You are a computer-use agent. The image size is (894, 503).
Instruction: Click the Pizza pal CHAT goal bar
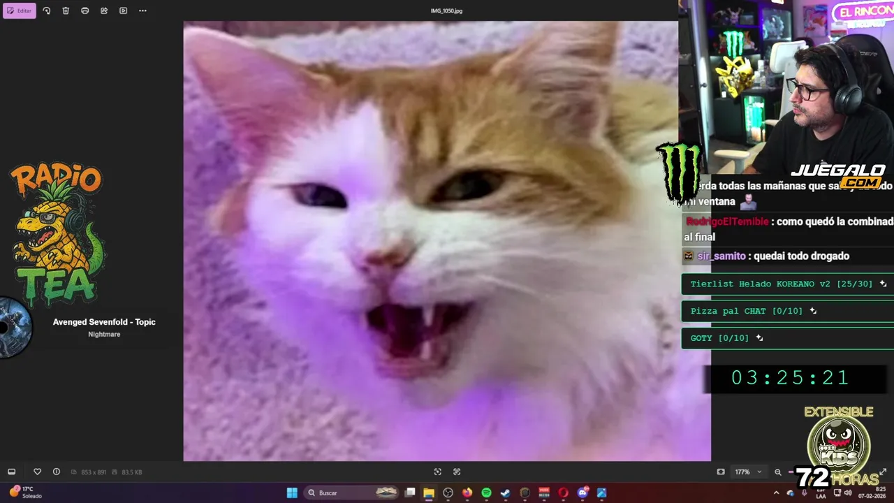point(787,311)
